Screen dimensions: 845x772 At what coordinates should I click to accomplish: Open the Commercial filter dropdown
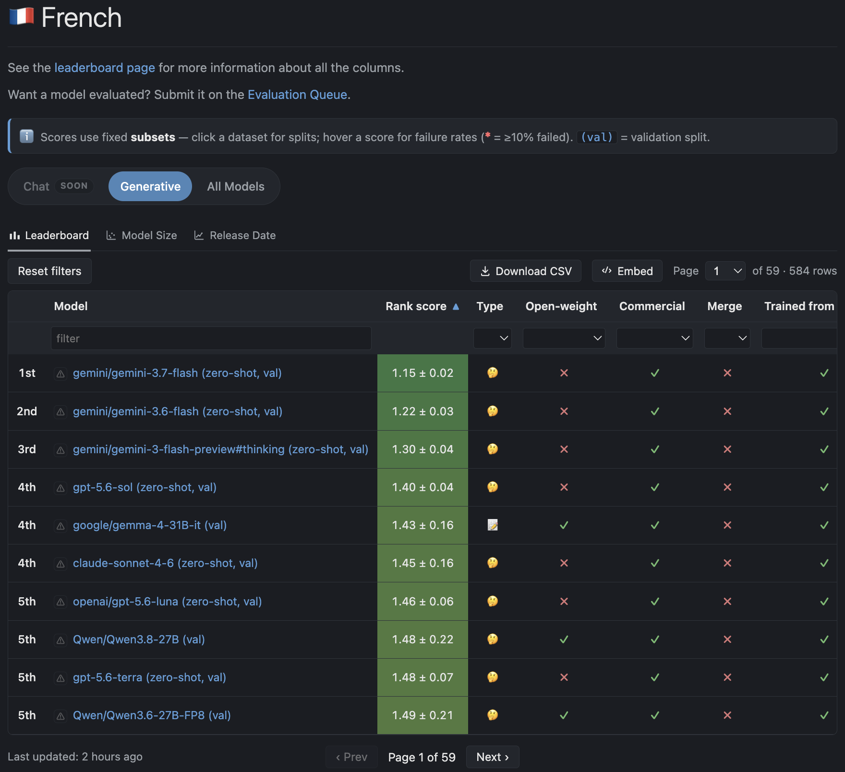(655, 338)
